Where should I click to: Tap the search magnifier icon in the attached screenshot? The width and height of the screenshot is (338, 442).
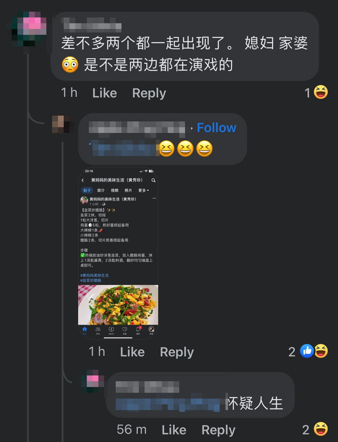tap(153, 180)
